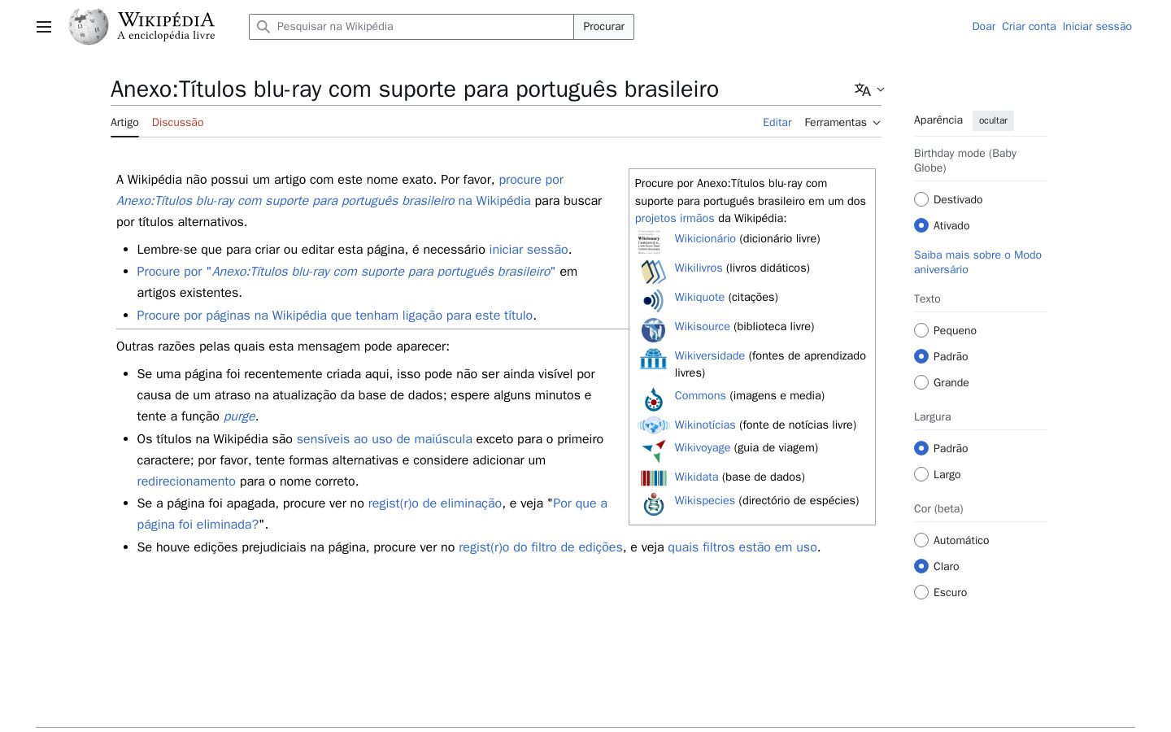Click the Iniciar sessão header link
Image resolution: width=1171 pixels, height=732 pixels.
[1097, 27]
